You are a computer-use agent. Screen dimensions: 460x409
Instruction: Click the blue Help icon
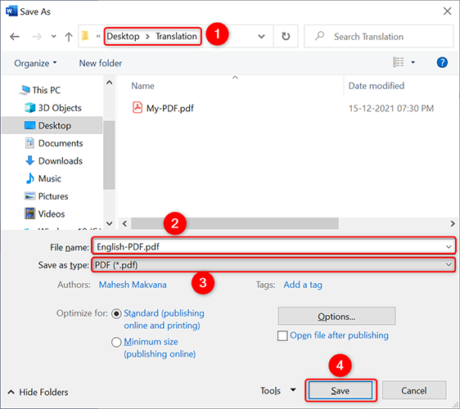pyautogui.click(x=442, y=62)
